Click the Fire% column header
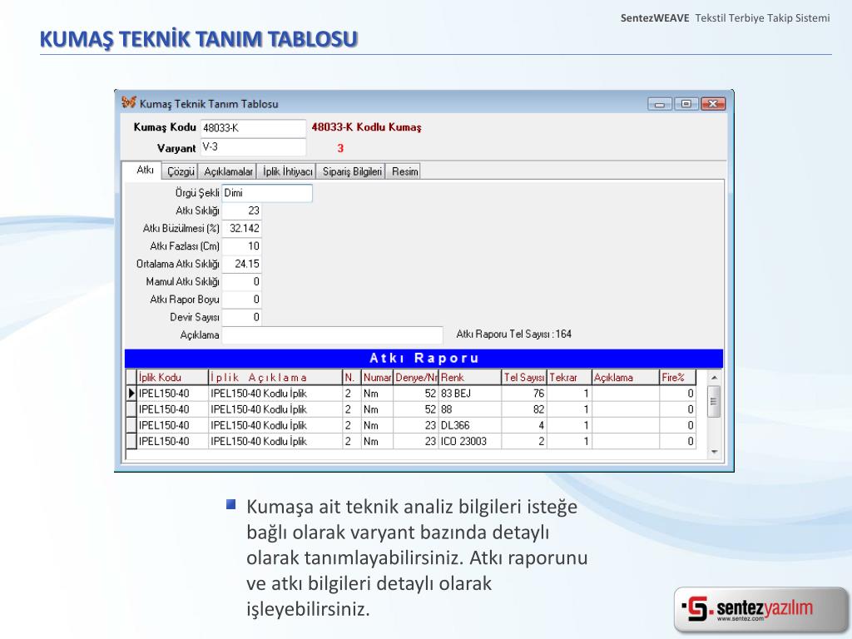 coord(677,377)
